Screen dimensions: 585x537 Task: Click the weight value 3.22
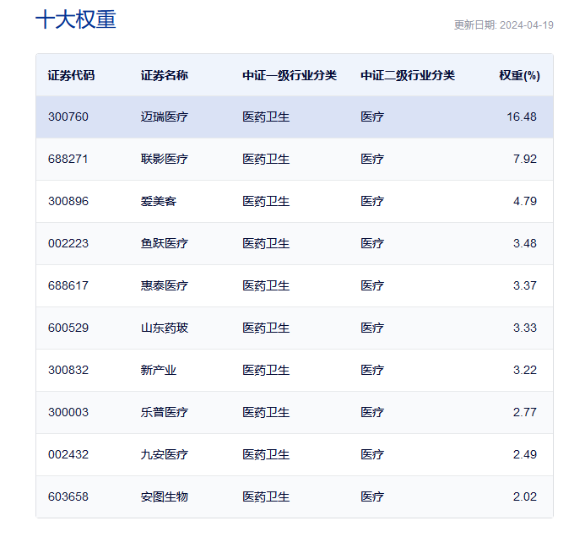(525, 370)
